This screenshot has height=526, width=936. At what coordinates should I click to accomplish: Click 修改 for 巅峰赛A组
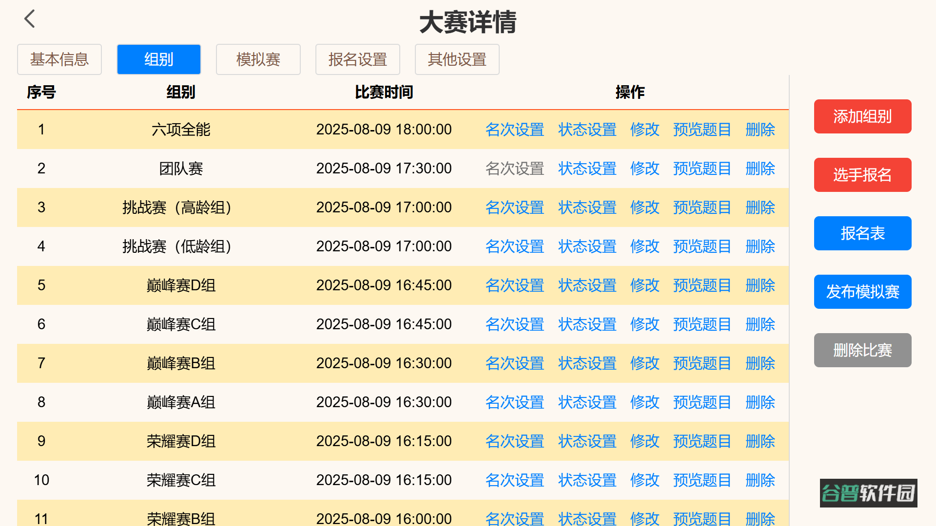[644, 402]
